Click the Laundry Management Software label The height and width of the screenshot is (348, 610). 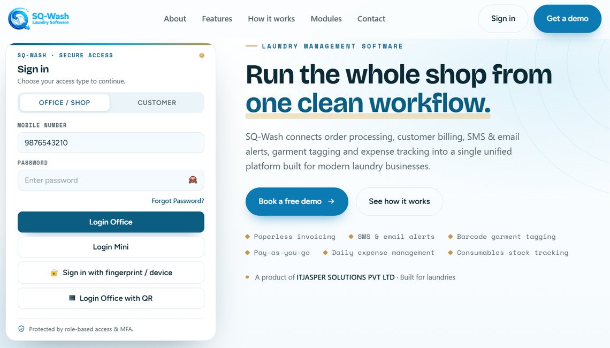tap(332, 47)
